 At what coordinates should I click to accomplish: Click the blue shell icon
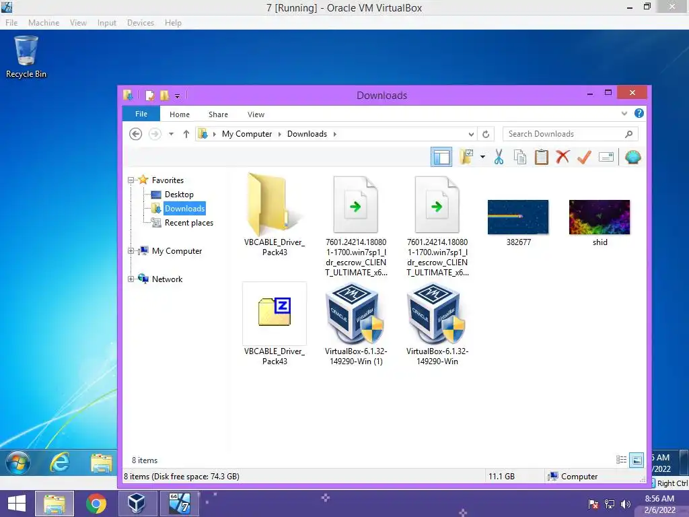click(x=632, y=157)
